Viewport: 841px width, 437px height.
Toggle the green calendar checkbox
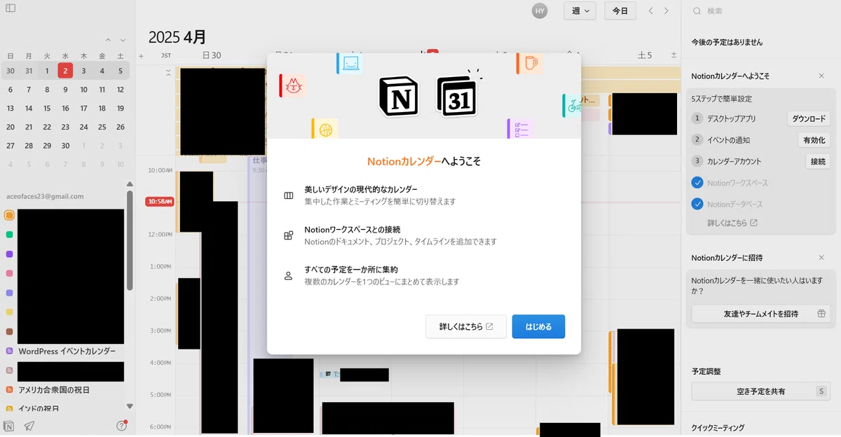pos(9,235)
